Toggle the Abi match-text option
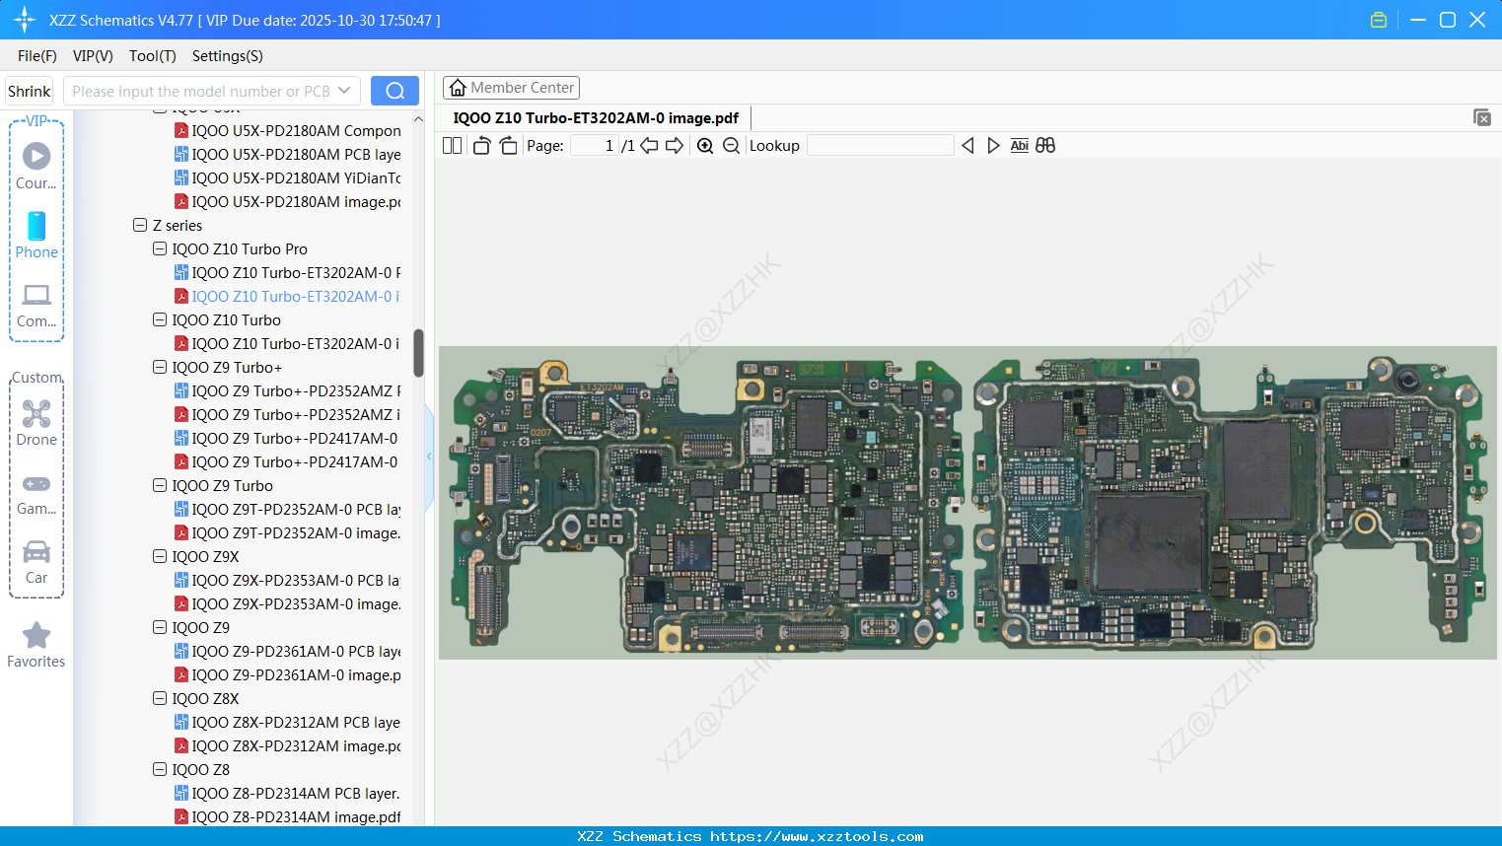The height and width of the screenshot is (846, 1502). click(x=1019, y=146)
